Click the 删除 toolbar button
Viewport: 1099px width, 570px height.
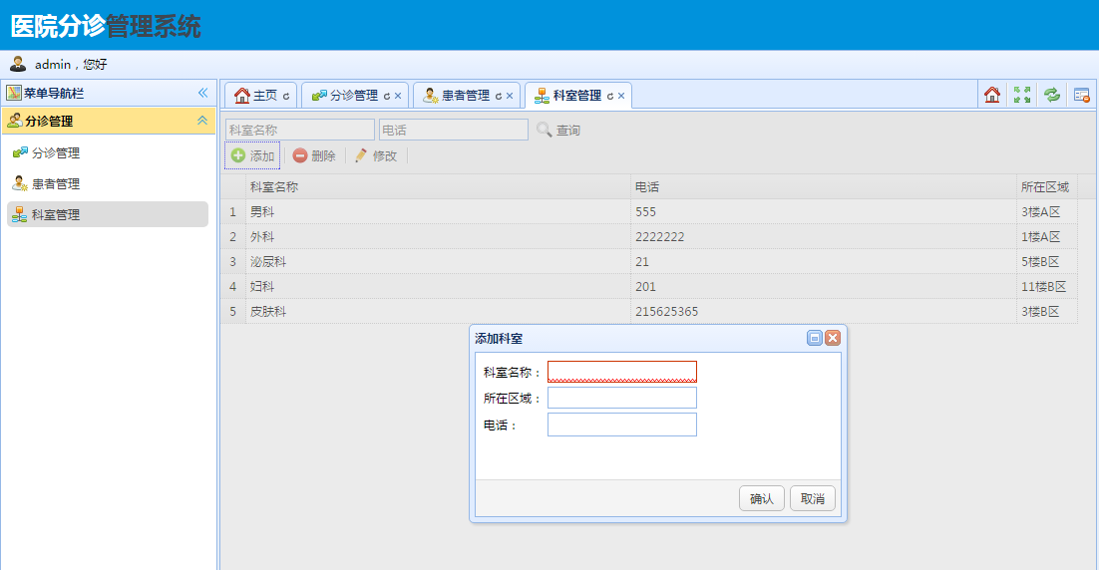pyautogui.click(x=314, y=155)
